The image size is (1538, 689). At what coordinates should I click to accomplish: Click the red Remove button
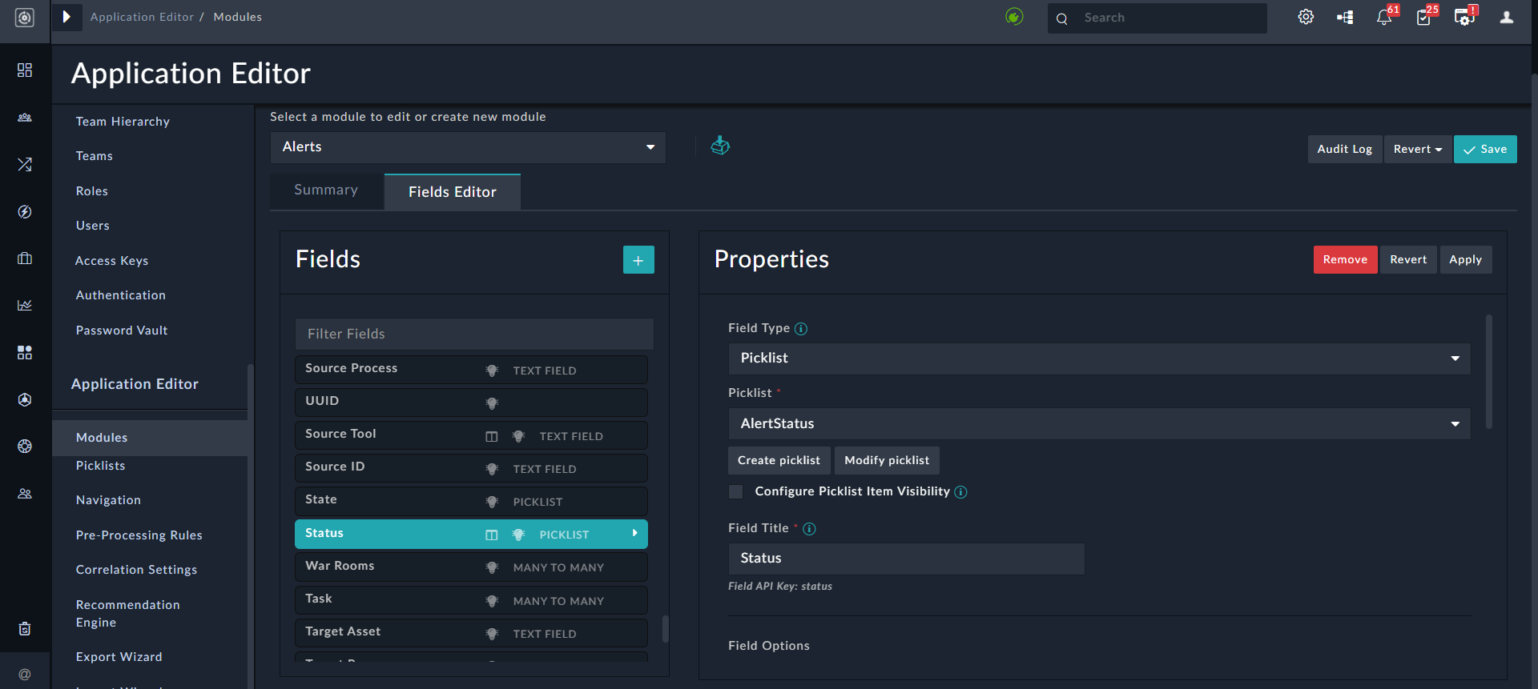coord(1345,260)
